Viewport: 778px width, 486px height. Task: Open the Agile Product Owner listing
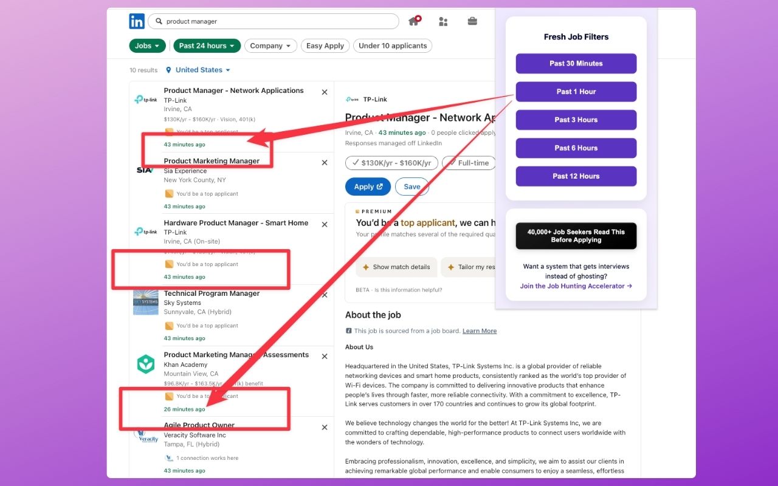pos(199,425)
